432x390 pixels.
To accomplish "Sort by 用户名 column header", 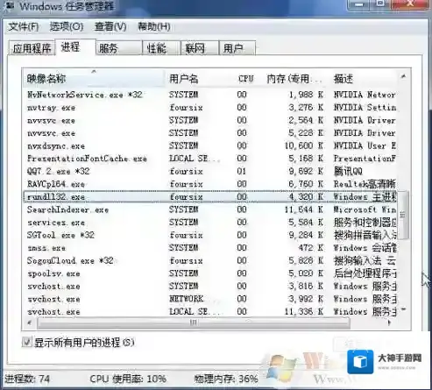I will tap(200, 78).
